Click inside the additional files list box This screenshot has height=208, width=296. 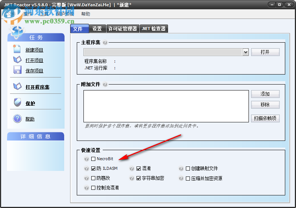(166, 106)
